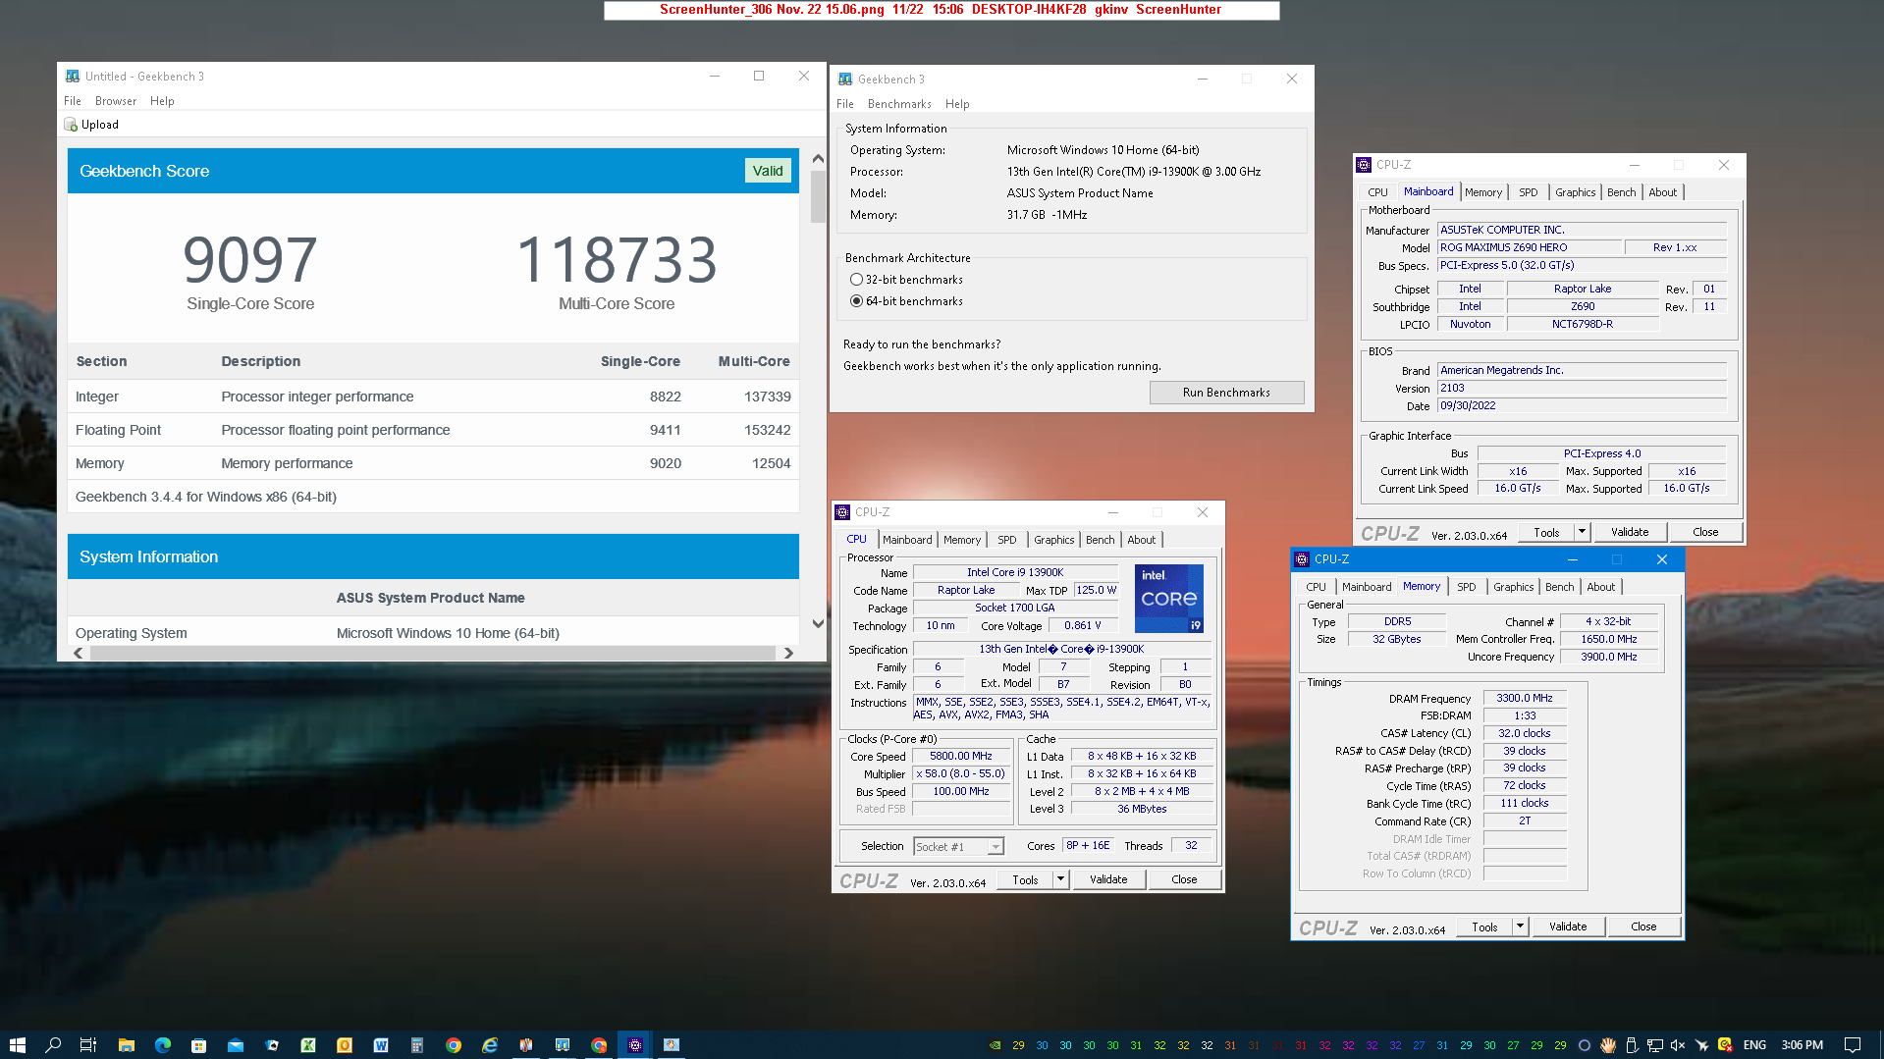Click scroll-left arrow in Geekbench results

[x=79, y=653]
